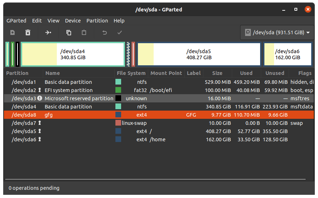Select the thin black unknown partition bar in disk map
This screenshot has height=198, width=318.
coord(18,54)
